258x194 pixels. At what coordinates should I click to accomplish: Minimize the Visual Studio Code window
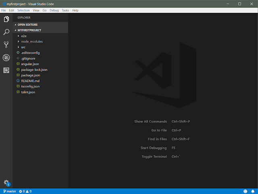click(x=228, y=4)
